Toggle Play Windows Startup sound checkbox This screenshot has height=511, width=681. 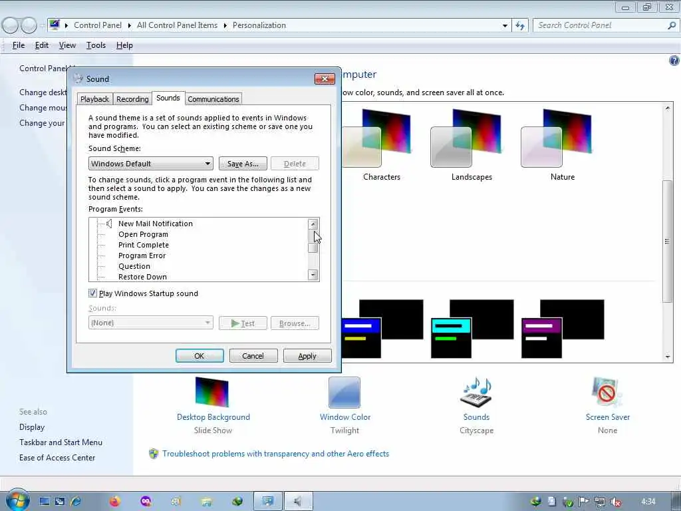(x=92, y=293)
